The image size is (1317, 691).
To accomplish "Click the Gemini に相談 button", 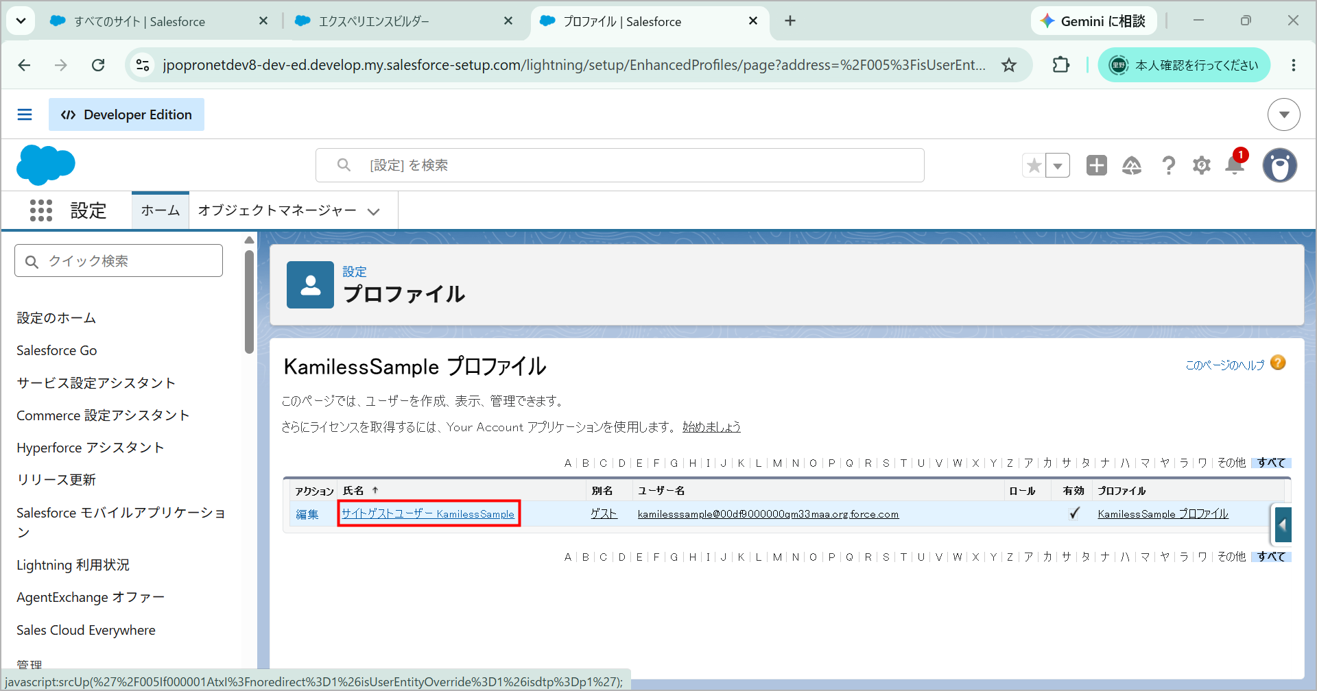I will click(1093, 21).
